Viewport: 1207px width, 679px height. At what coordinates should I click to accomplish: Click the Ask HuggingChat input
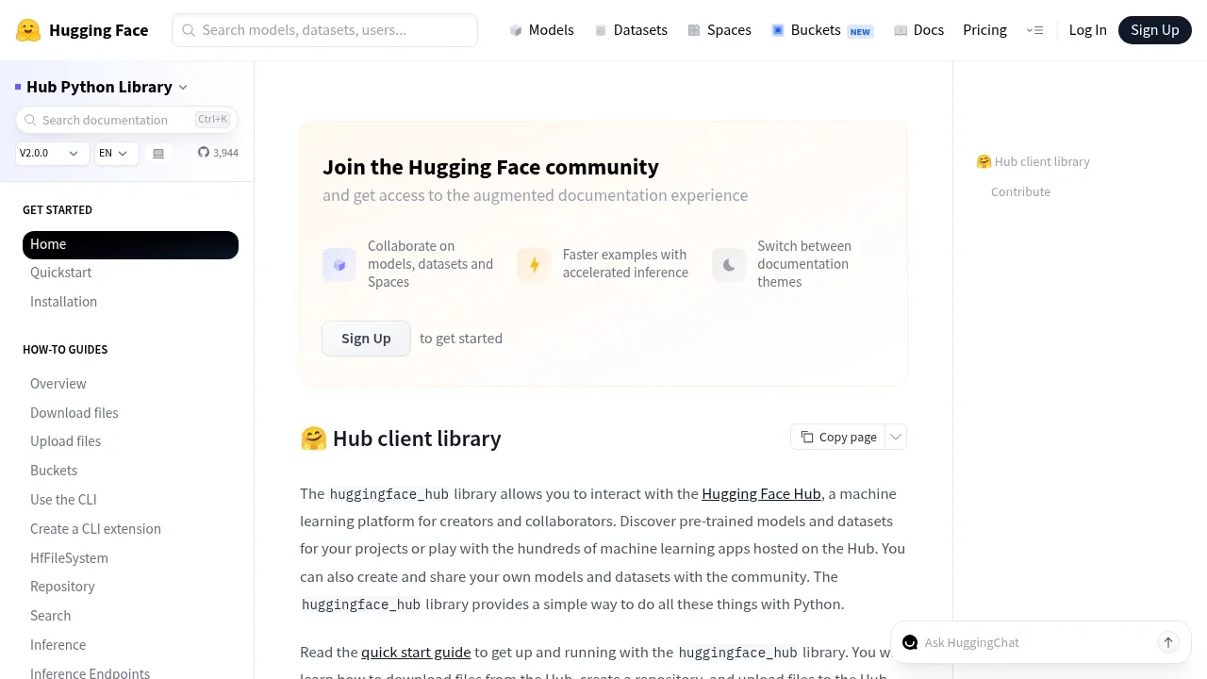(x=1035, y=642)
